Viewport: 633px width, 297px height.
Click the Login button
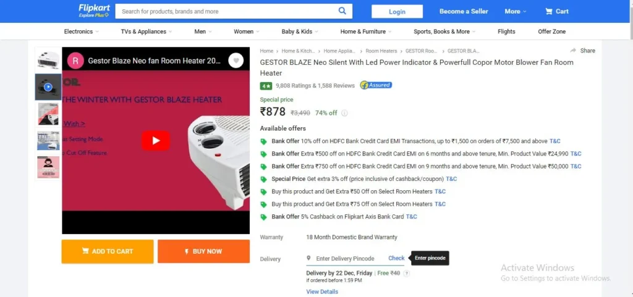pos(397,11)
